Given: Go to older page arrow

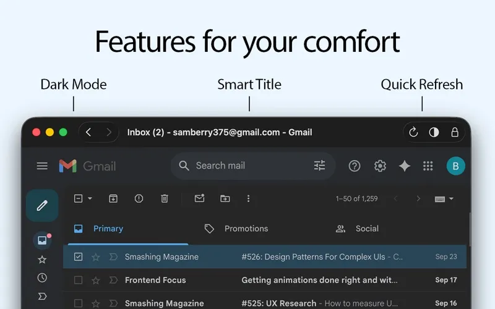Looking at the screenshot, I should click(418, 198).
